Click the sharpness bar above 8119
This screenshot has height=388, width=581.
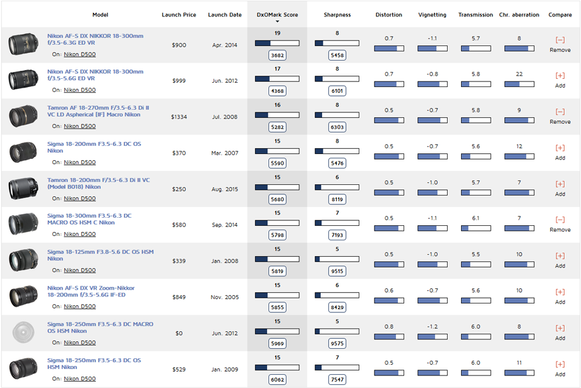tap(337, 187)
